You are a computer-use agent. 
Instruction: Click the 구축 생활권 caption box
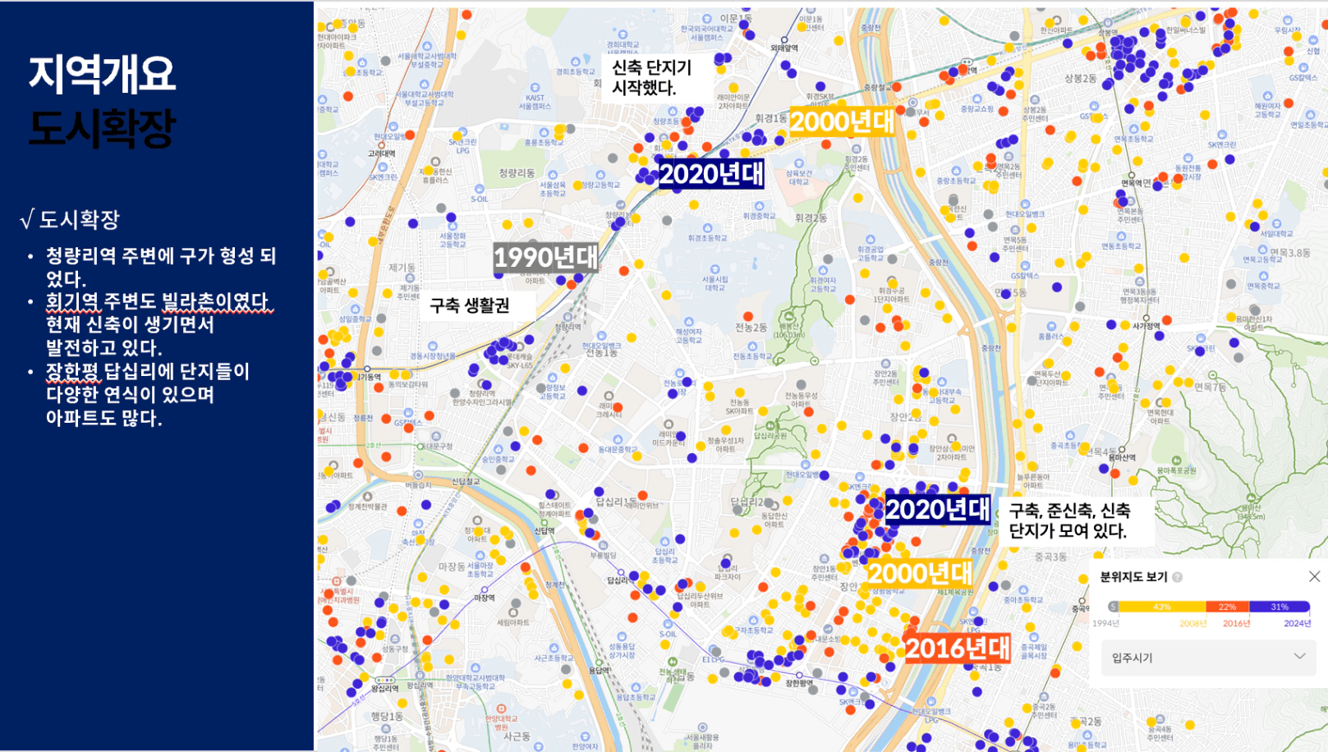[479, 305]
